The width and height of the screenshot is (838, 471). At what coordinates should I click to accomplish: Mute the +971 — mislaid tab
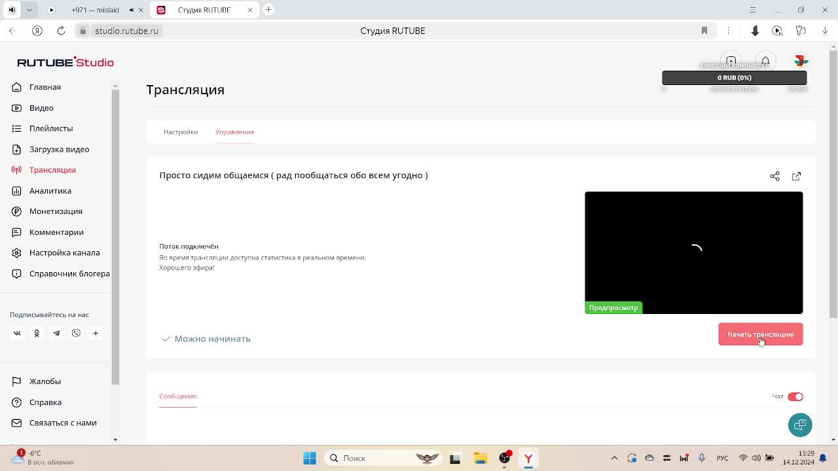pyautogui.click(x=132, y=10)
